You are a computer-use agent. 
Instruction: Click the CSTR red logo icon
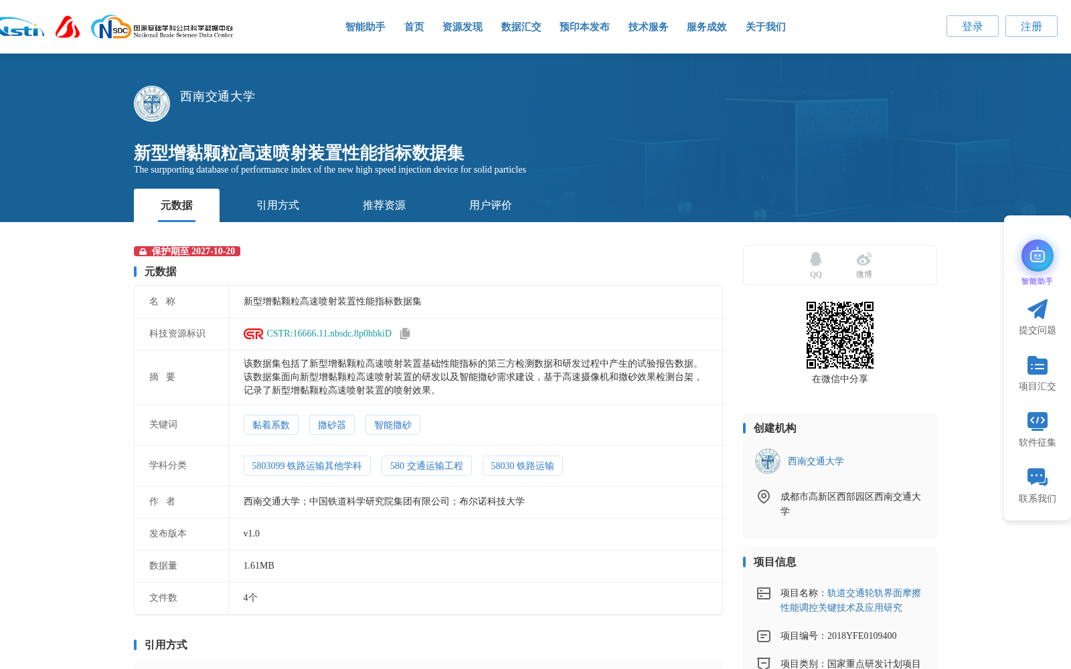(x=254, y=334)
